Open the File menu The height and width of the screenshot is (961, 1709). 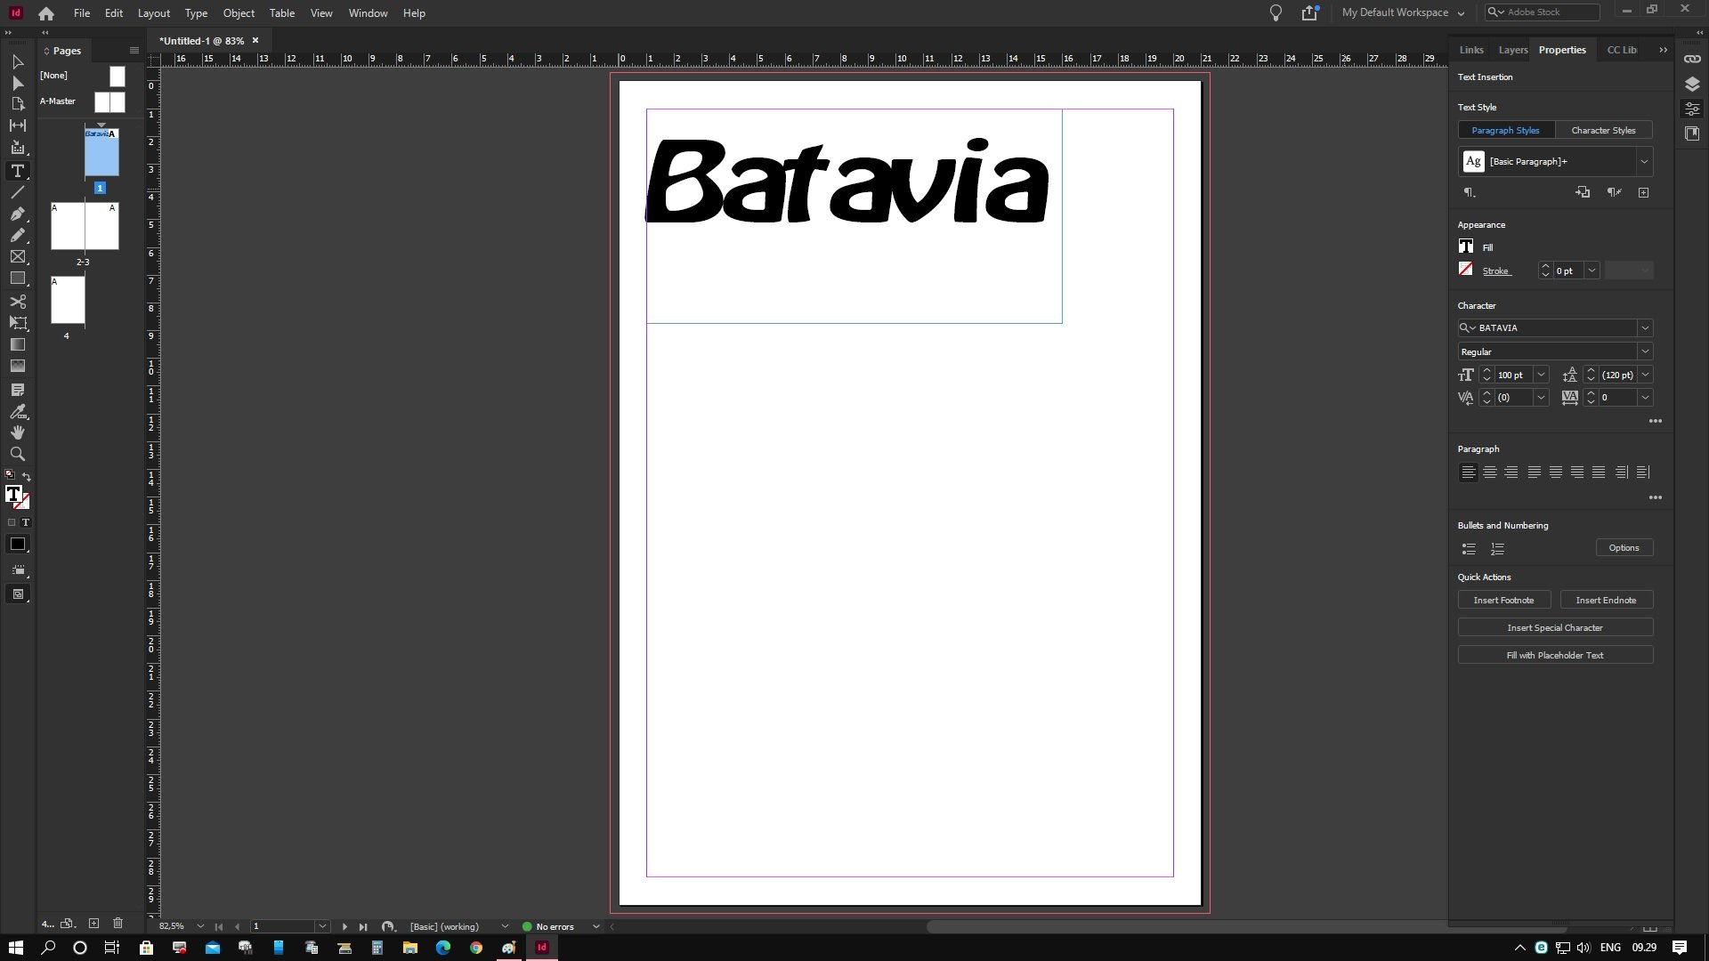82,13
